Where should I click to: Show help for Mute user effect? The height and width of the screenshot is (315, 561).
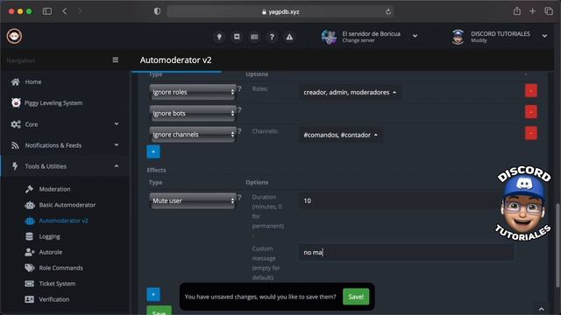click(x=239, y=197)
